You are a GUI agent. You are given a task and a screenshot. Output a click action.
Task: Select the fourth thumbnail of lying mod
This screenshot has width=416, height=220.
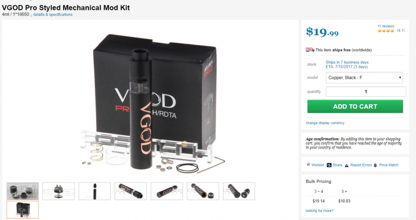tap(131, 191)
